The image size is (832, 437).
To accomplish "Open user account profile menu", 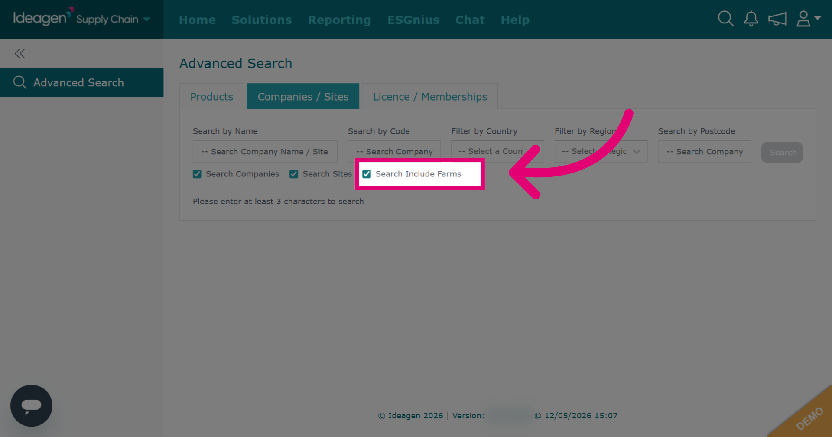I will [808, 19].
